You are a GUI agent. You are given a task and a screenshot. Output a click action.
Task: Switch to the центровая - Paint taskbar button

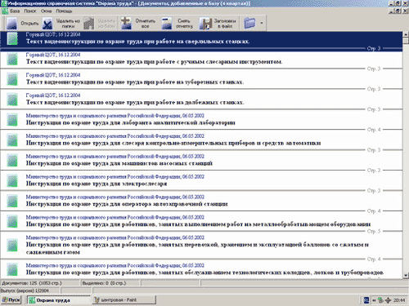point(124,300)
